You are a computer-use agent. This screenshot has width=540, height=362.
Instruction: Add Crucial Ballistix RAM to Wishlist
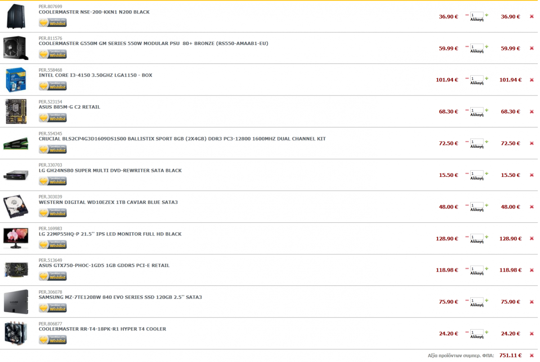click(53, 149)
